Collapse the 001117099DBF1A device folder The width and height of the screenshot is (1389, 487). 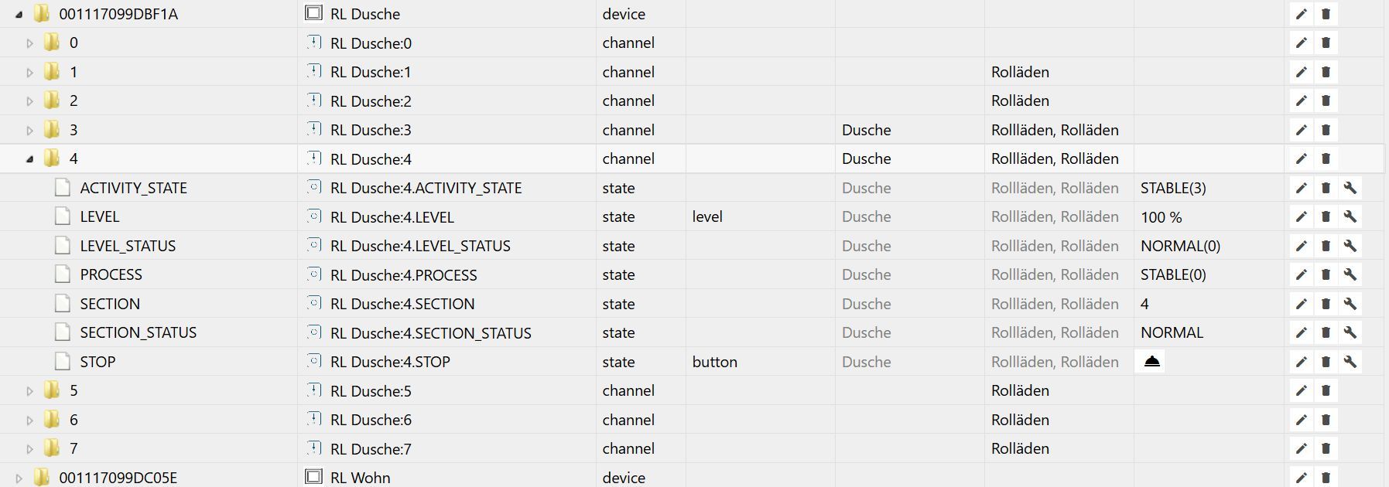(x=19, y=14)
